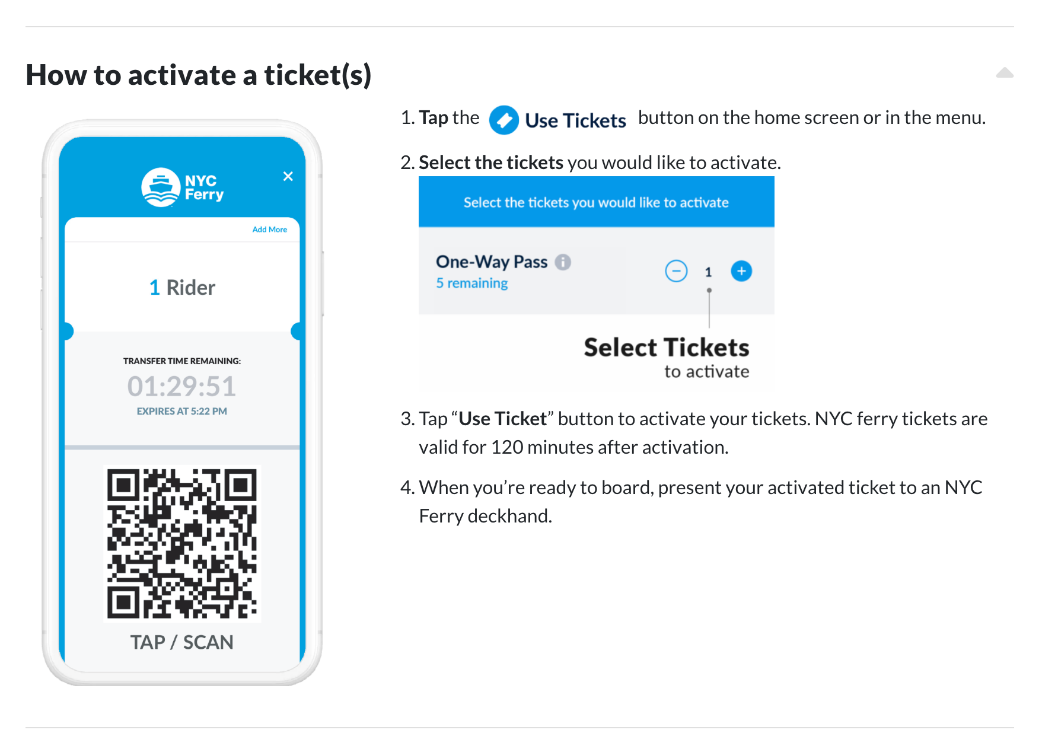Click the 1 Rider text
1058x752 pixels.
pyautogui.click(x=182, y=288)
